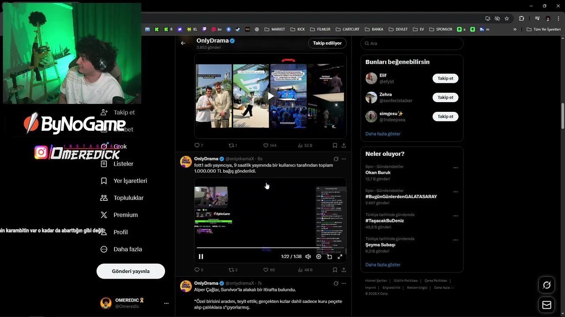Open more options for Şeyma Subaşı trend

[456, 240]
